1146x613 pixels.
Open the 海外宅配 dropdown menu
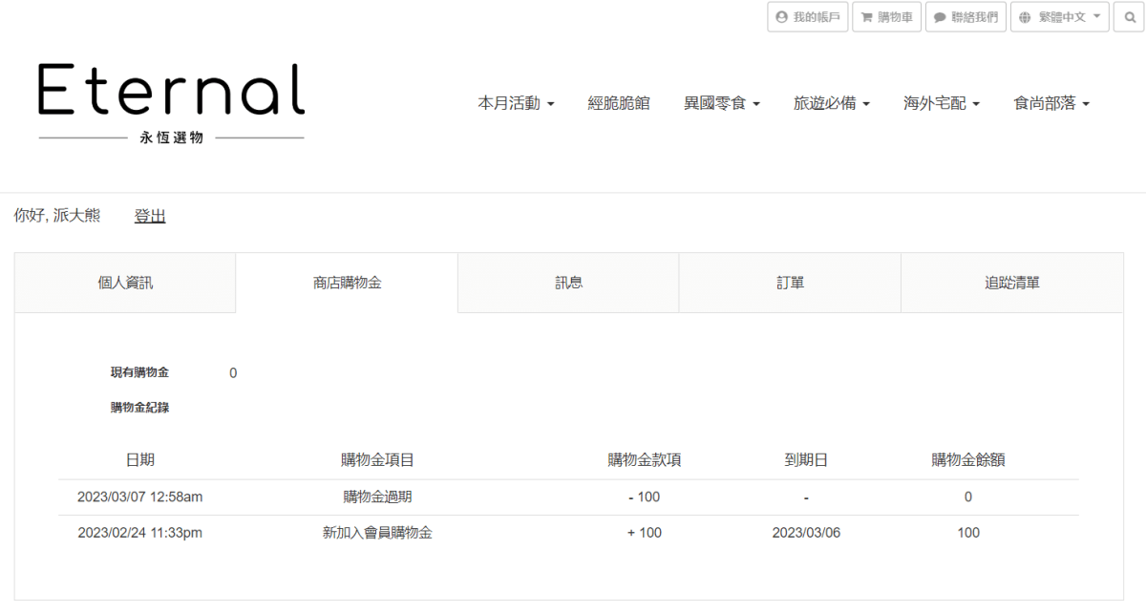[942, 102]
